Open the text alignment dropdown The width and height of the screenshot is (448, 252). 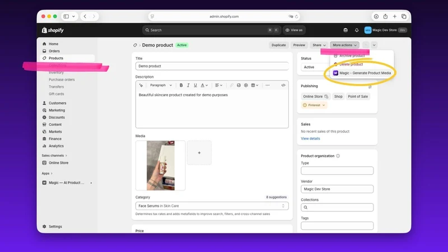tap(218, 86)
